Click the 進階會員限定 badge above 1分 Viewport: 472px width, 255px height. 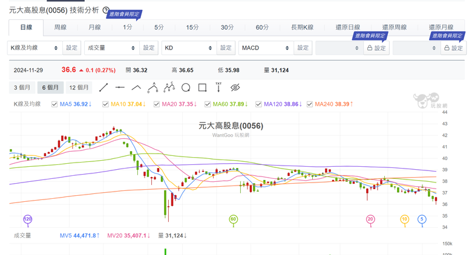tap(124, 14)
